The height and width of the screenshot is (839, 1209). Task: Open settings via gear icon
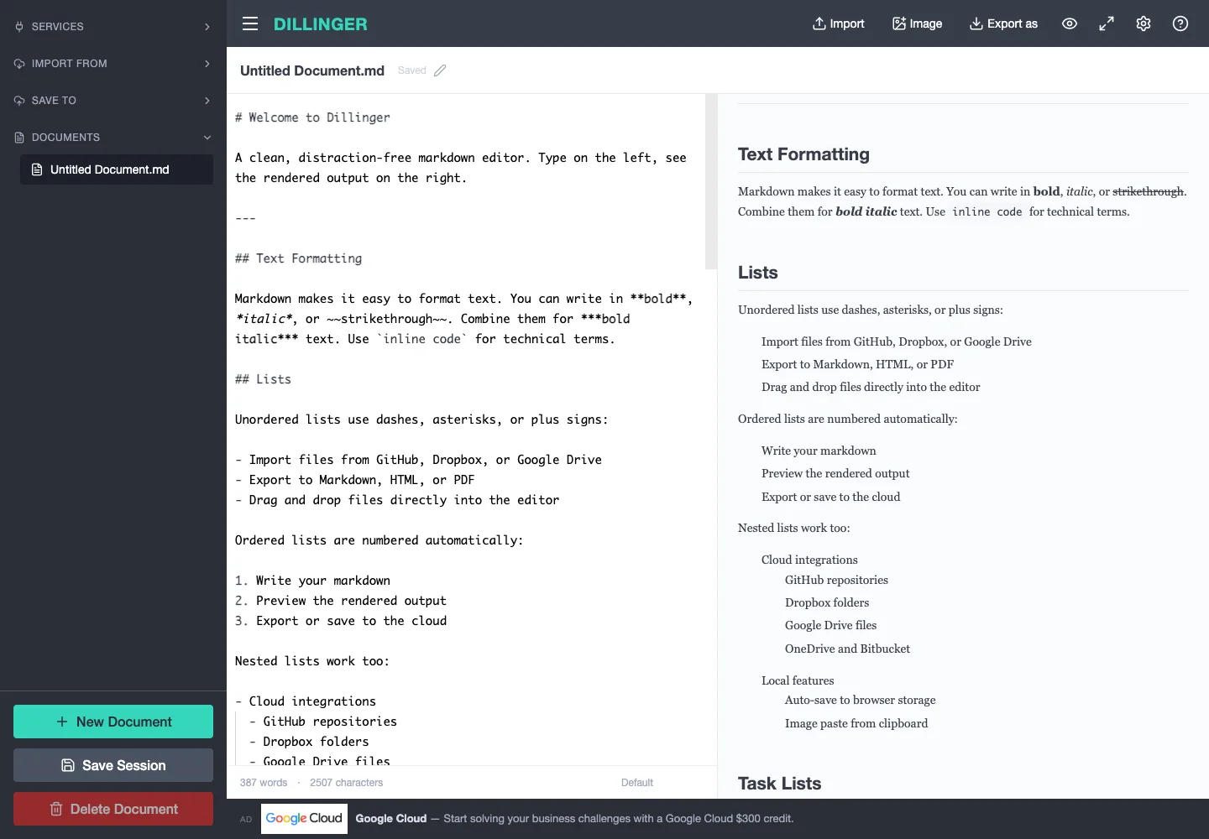pos(1144,23)
